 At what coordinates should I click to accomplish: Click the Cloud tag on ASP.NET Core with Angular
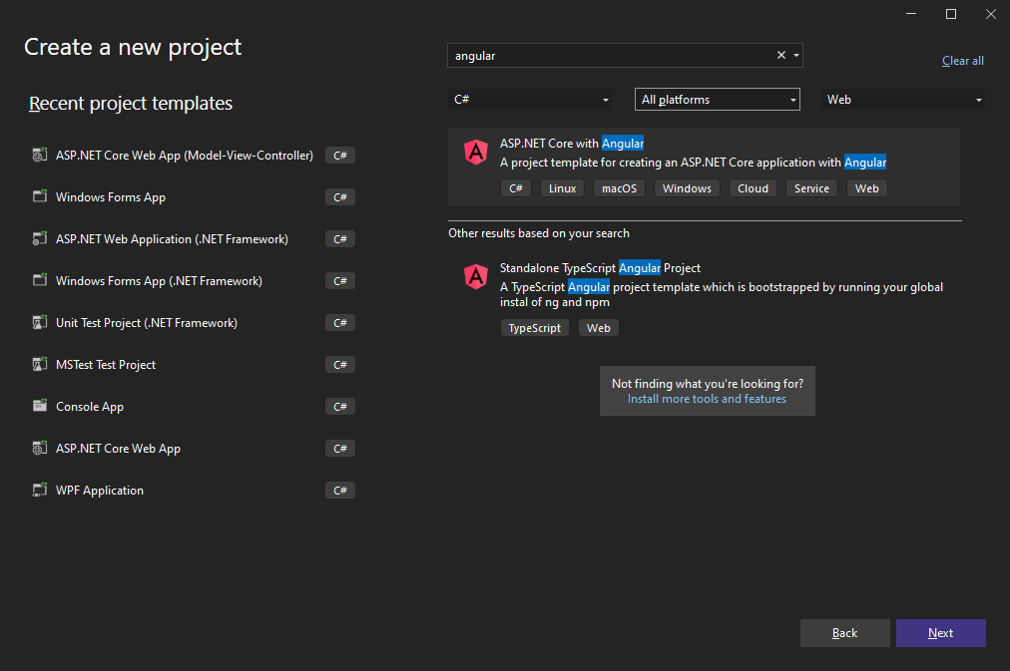[x=753, y=188]
